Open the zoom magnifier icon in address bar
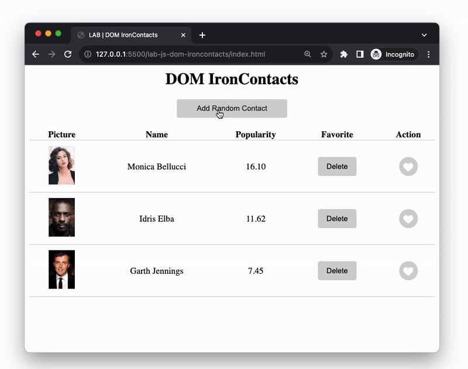This screenshot has width=468, height=369. [308, 54]
